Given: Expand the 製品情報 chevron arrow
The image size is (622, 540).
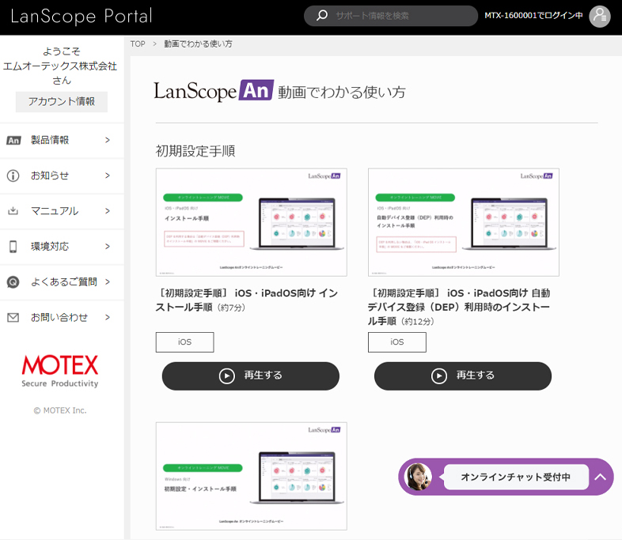Looking at the screenshot, I should pos(108,140).
